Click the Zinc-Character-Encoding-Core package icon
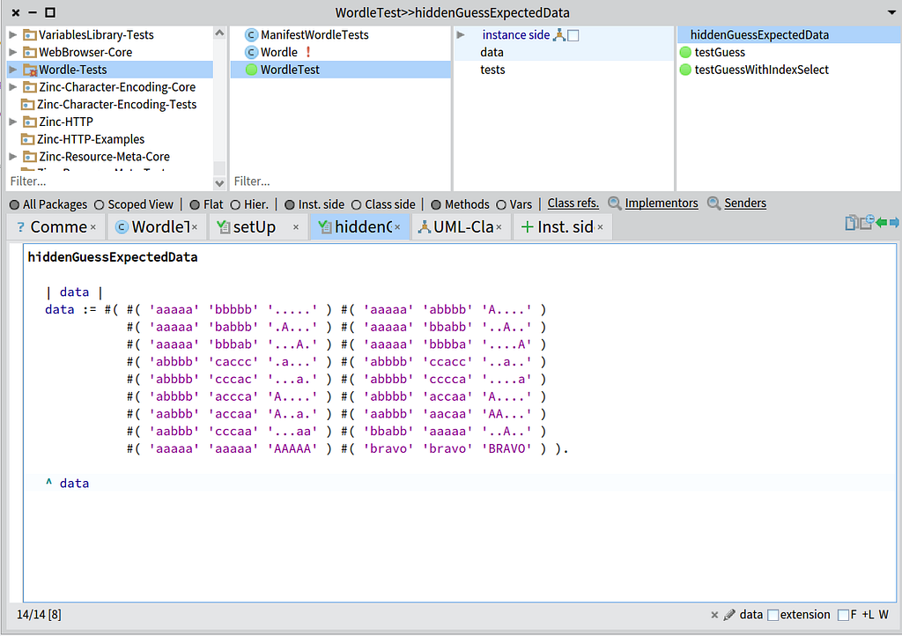Viewport: 902px width, 636px height. coord(30,87)
